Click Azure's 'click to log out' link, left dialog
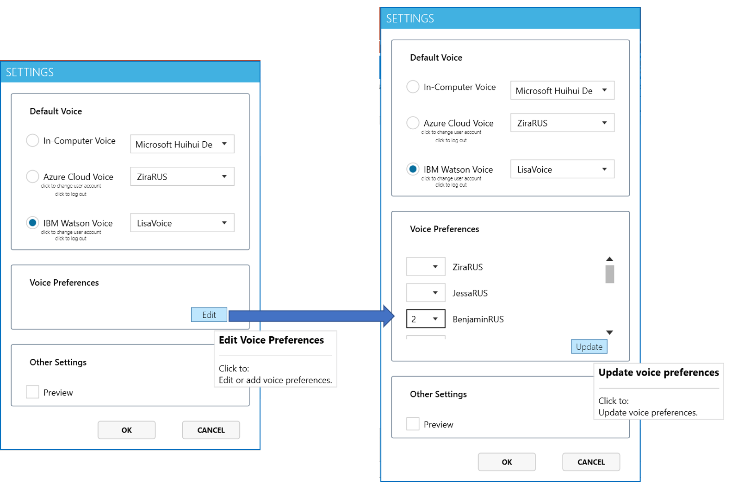This screenshot has height=503, width=732. click(x=71, y=194)
